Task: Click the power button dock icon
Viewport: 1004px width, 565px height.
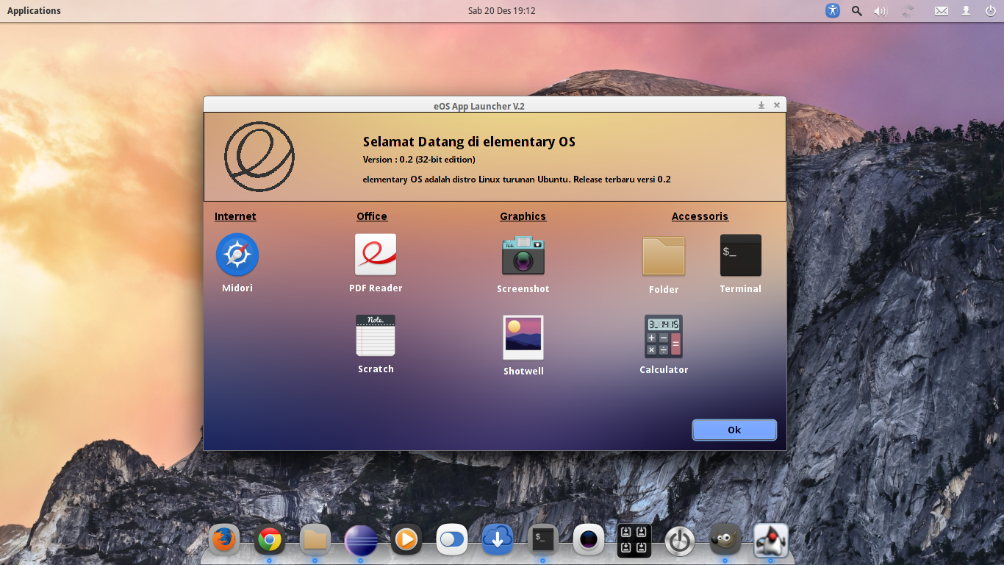Action: pos(680,541)
